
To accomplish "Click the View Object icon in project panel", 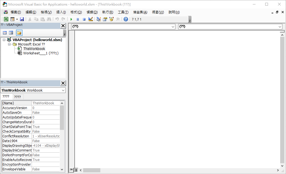I will pyautogui.click(x=11, y=33).
